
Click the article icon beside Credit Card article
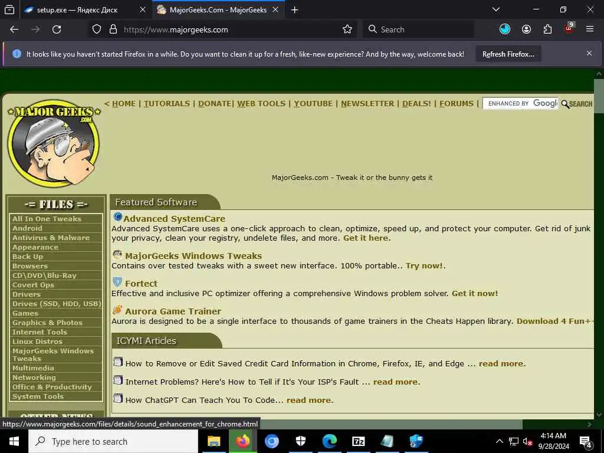click(x=118, y=362)
